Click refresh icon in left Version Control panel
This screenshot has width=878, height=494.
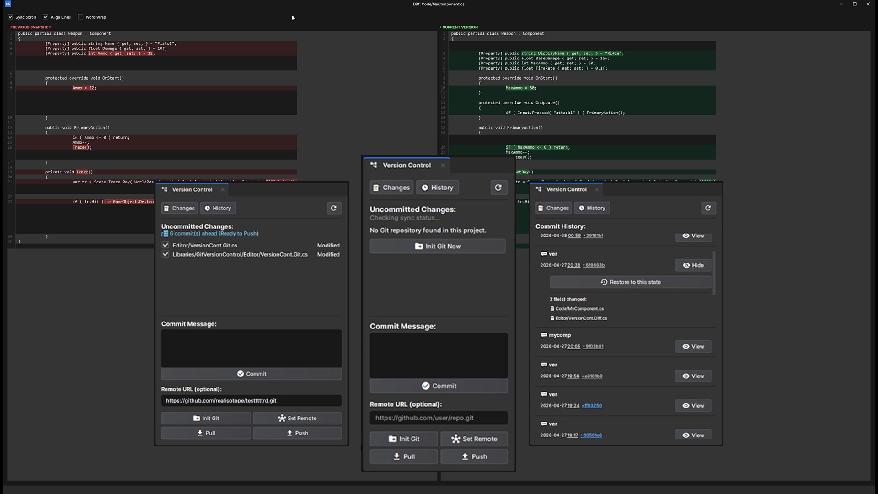coord(334,208)
